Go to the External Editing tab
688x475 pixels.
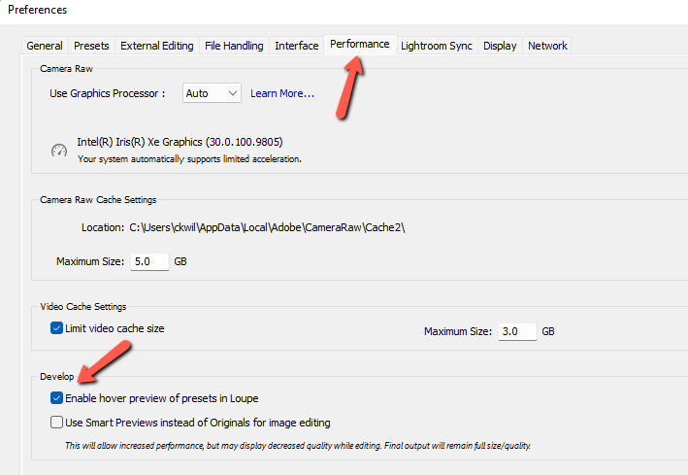(x=156, y=46)
